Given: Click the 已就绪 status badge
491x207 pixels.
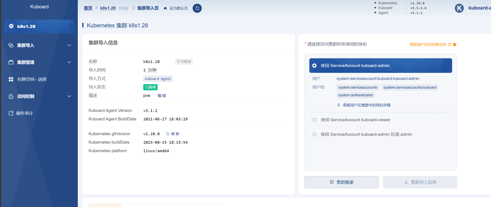Looking at the screenshot, I should point(150,87).
